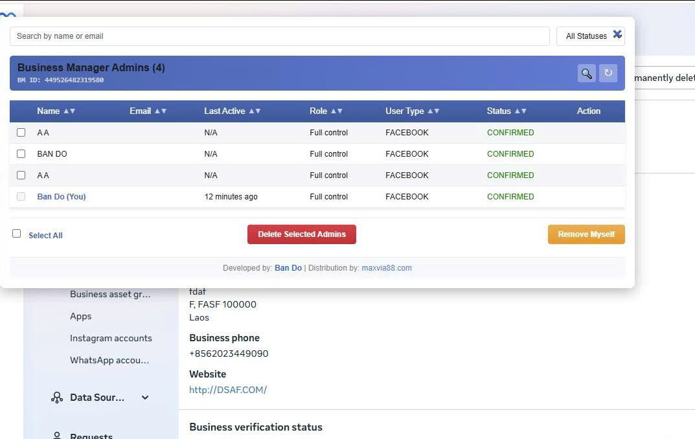This screenshot has height=439, width=695.
Task: Tick the first A A row checkbox
Action: pos(21,133)
